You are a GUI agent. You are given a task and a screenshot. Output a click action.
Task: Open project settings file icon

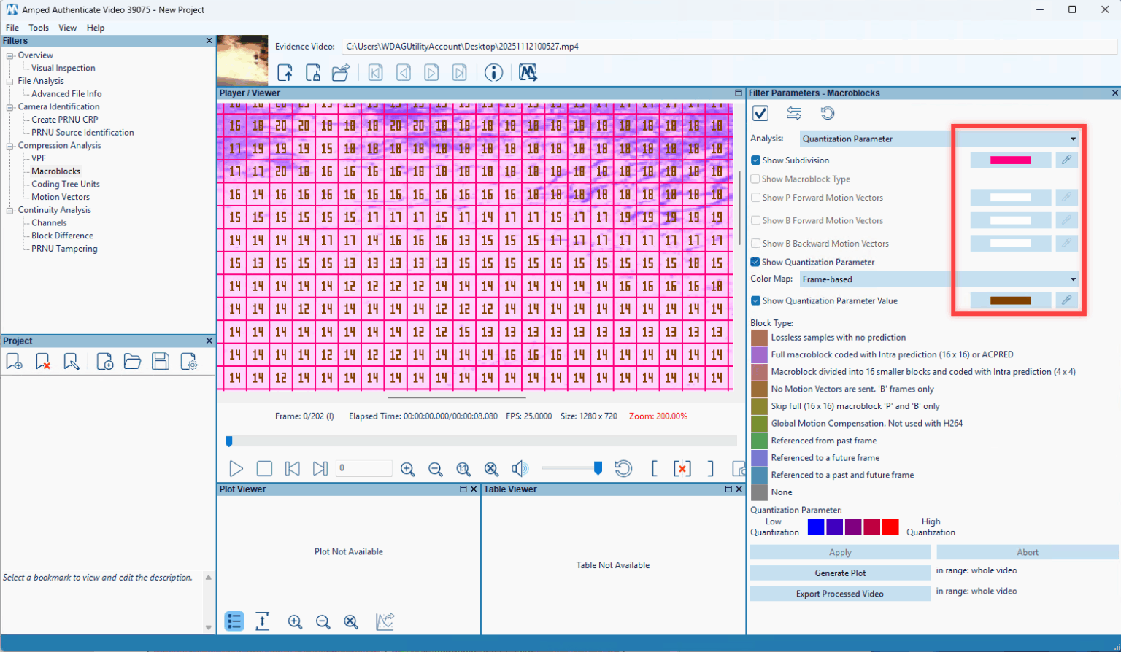pos(189,362)
